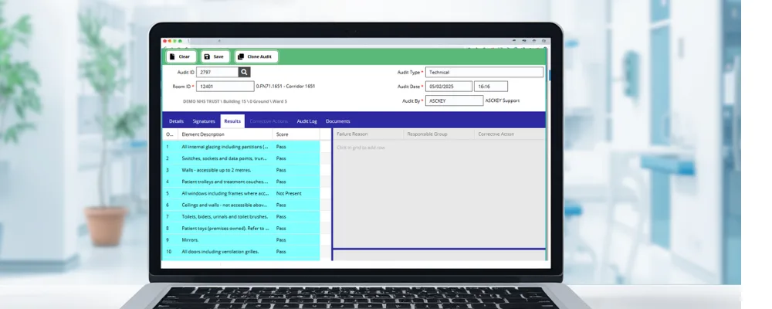Click the Room ID field with 12401

click(225, 87)
